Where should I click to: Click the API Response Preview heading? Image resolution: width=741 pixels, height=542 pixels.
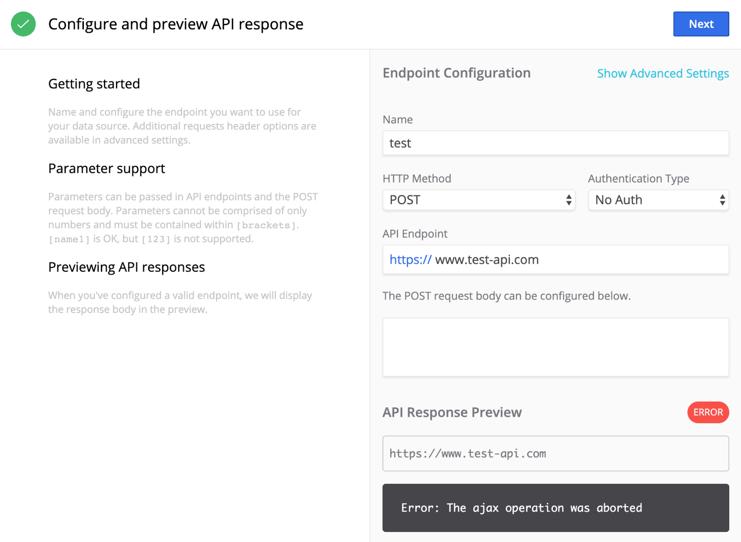(452, 412)
